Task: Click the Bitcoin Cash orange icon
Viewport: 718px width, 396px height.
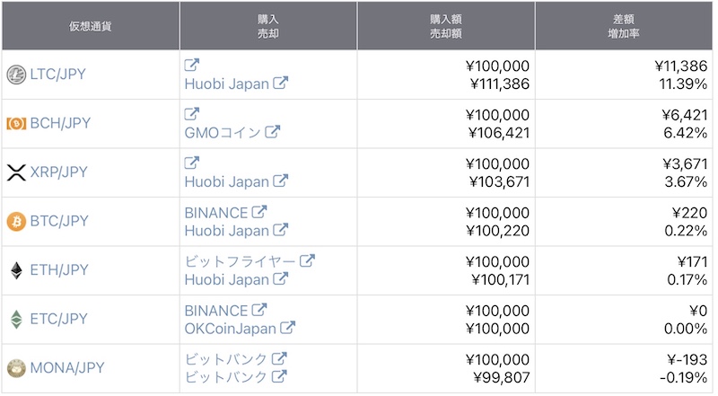Action: click(16, 124)
